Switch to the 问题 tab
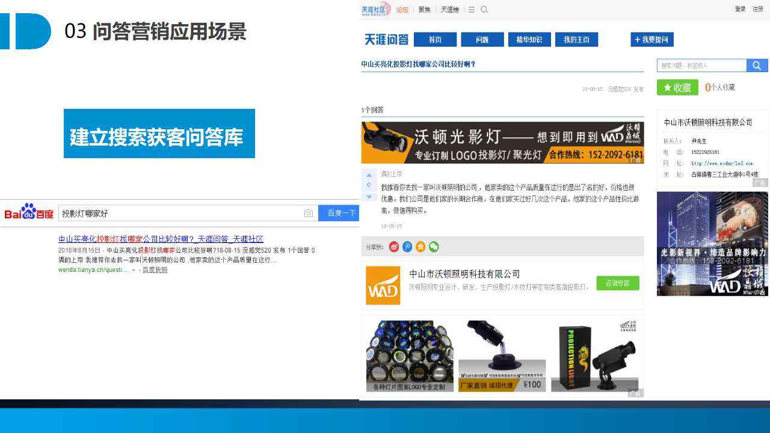770x433 pixels. [482, 40]
